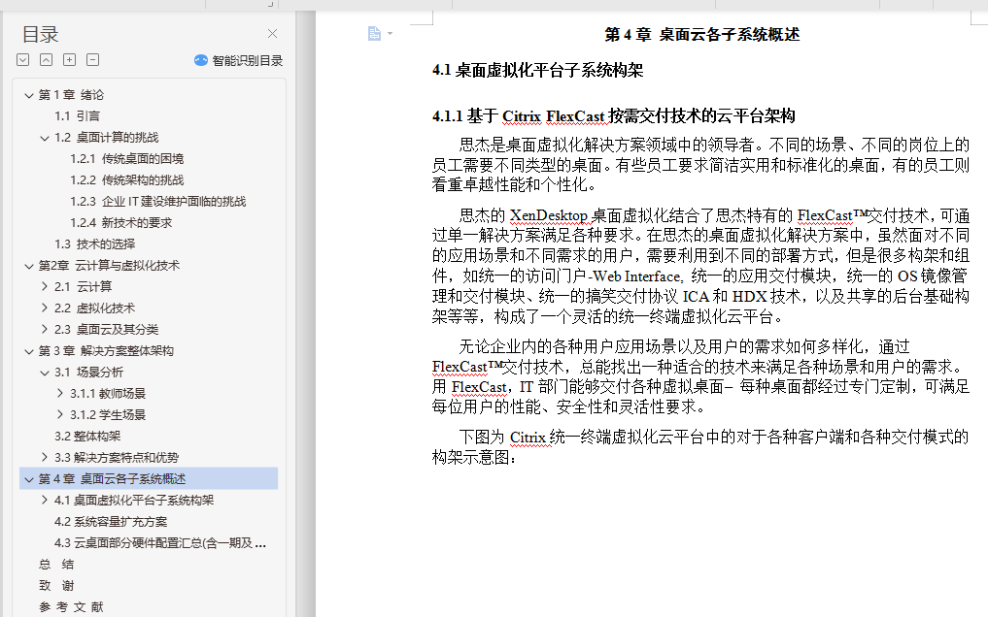The width and height of the screenshot is (988, 617).
Task: Click 3.1.1 教师场景 outline text
Action: [x=108, y=394]
